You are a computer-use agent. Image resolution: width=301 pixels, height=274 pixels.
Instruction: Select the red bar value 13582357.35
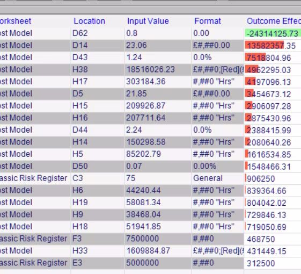click(x=271, y=46)
